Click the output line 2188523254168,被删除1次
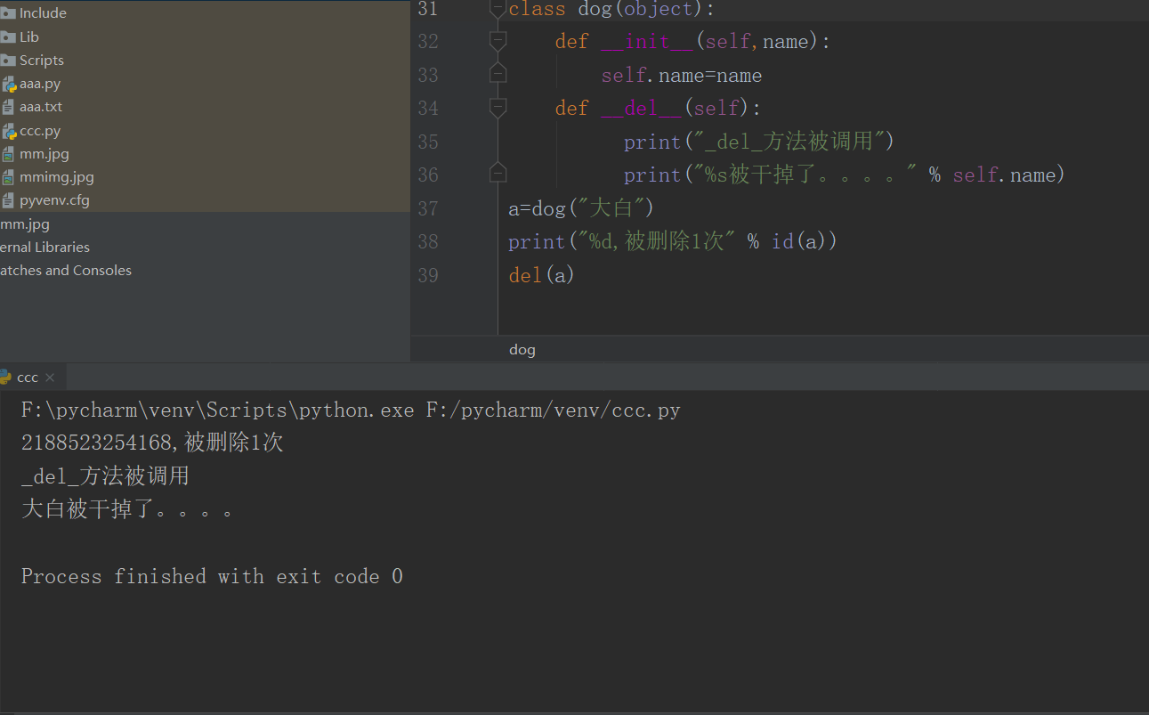Image resolution: width=1149 pixels, height=715 pixels. 152,443
